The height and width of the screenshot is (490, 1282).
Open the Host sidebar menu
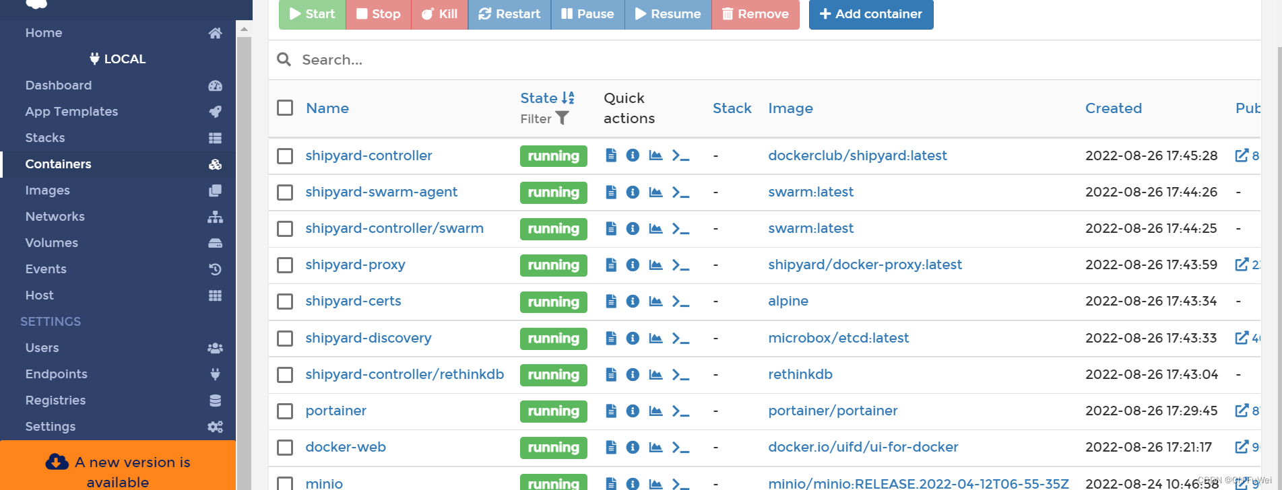tap(118, 295)
